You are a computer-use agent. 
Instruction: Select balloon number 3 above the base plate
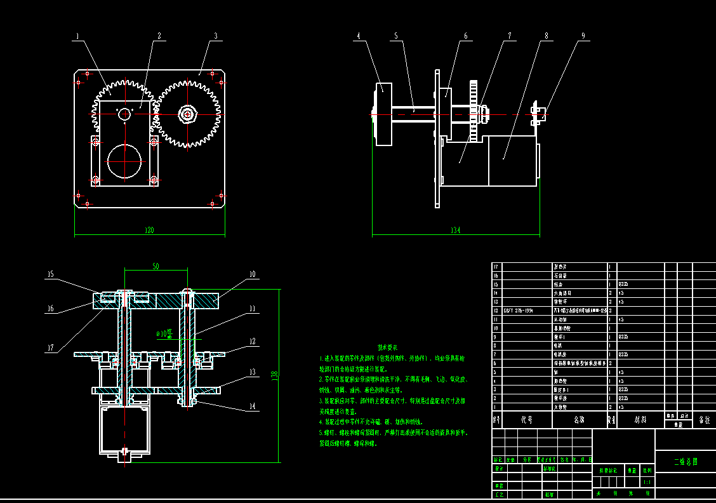pos(216,36)
